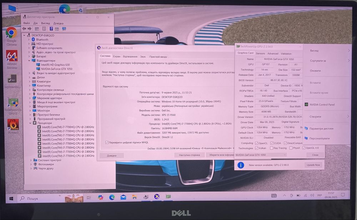Toggle Ray Tracing checkbox in GPU-Z
Screen dimensions: 357x220
click(x=271, y=148)
